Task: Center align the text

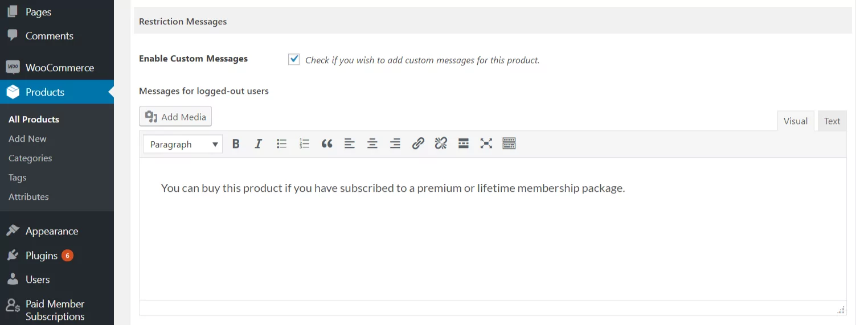Action: (372, 144)
